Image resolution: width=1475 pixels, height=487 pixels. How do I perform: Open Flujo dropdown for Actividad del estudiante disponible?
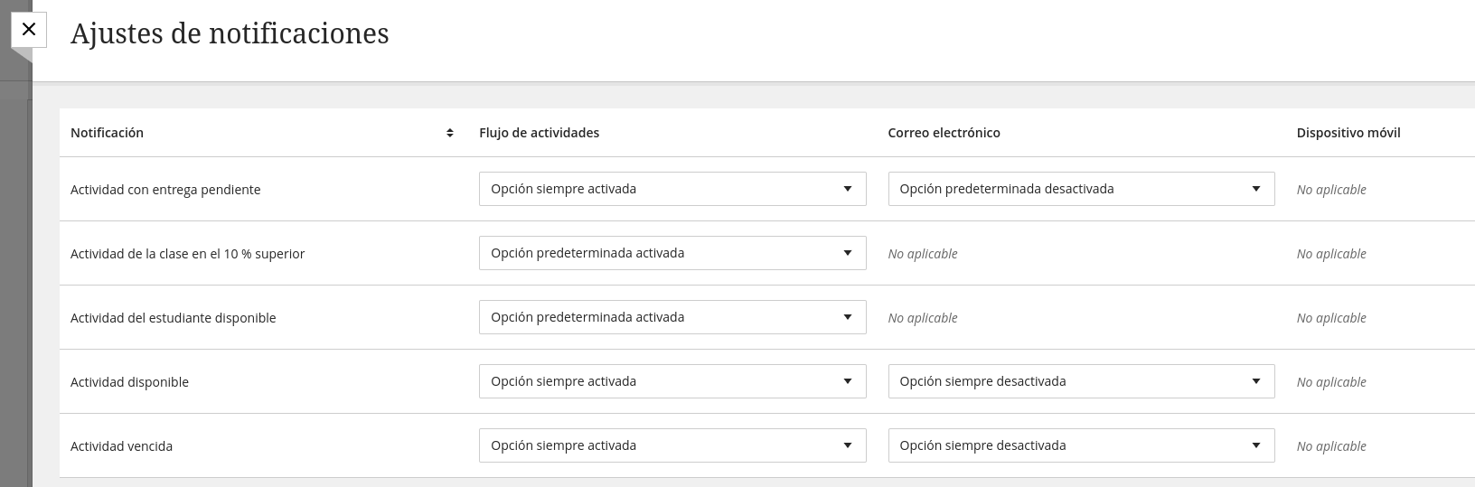(672, 317)
